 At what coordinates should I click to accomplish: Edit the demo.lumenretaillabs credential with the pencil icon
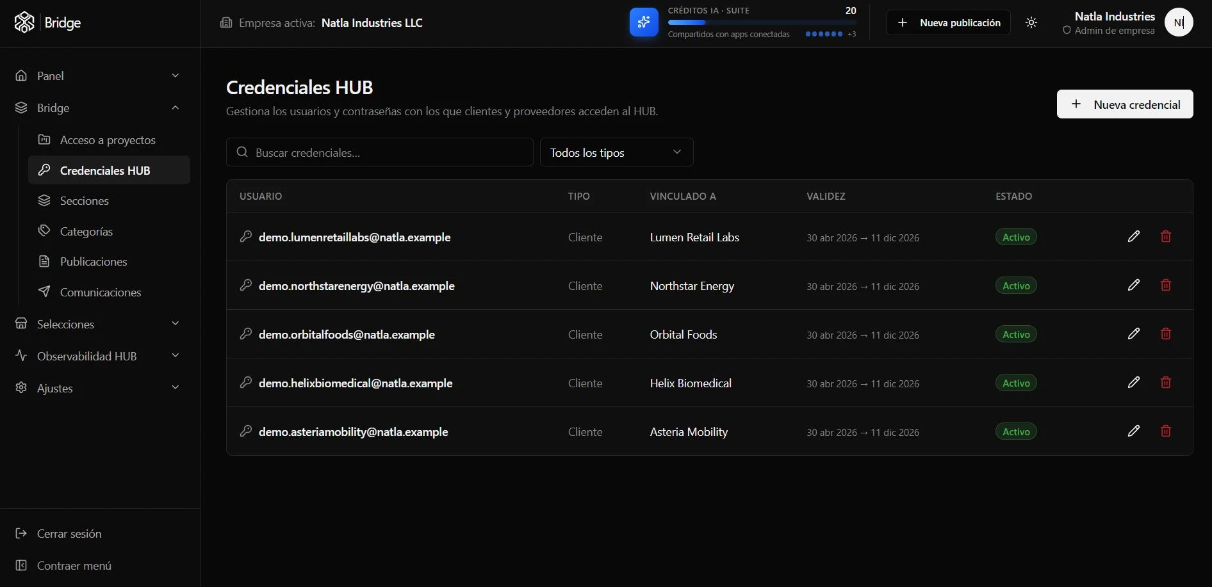click(1134, 236)
